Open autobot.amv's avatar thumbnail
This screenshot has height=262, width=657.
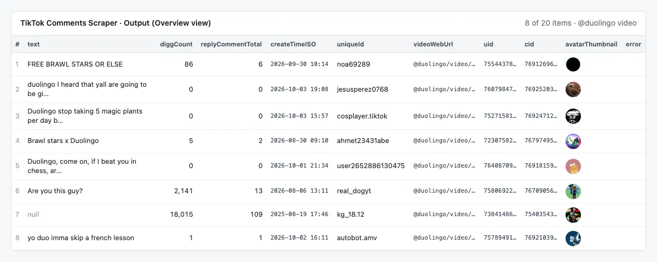tap(573, 239)
